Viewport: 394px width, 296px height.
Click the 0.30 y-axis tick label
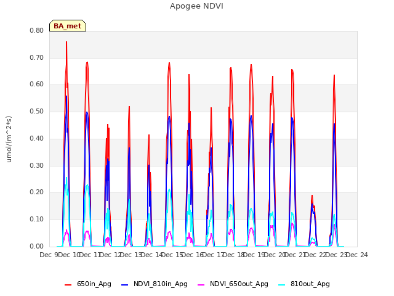click(37, 165)
